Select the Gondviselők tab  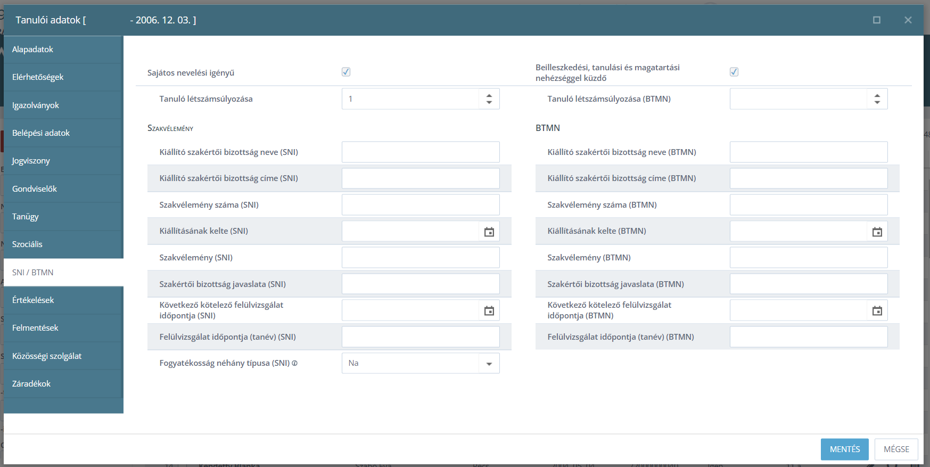[x=63, y=189]
